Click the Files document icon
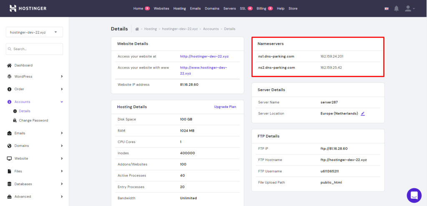The image size is (427, 206). 9,171
